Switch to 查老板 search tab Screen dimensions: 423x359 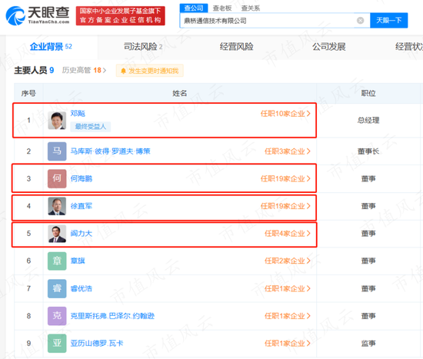[222, 8]
